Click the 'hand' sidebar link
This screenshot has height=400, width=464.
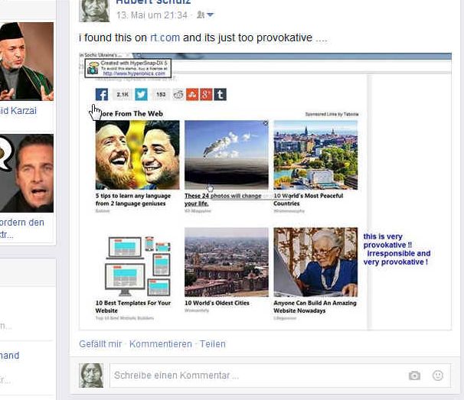click(x=9, y=356)
